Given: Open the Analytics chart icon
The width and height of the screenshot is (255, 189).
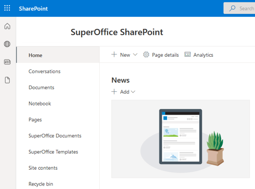Looking at the screenshot, I should click(x=188, y=54).
